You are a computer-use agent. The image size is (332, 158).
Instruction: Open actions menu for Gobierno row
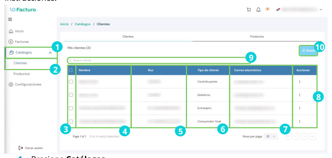click(x=299, y=95)
